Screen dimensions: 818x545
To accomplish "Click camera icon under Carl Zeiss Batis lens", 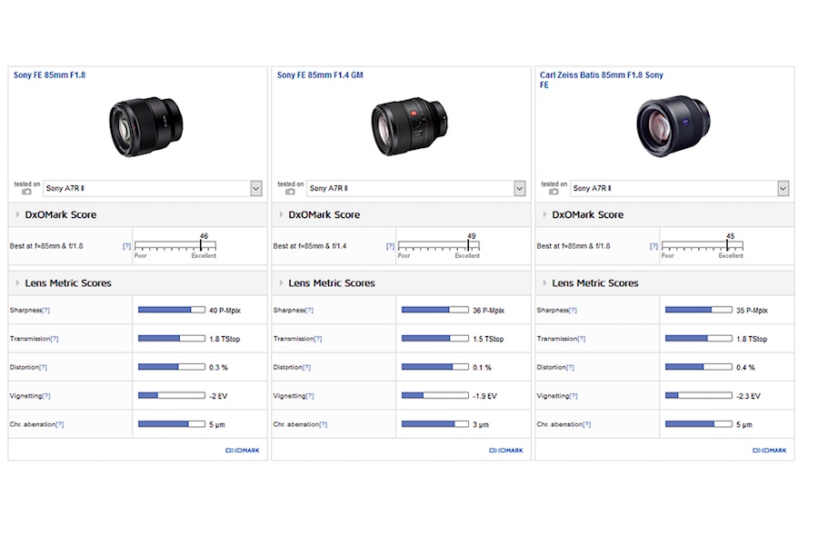I will click(554, 192).
